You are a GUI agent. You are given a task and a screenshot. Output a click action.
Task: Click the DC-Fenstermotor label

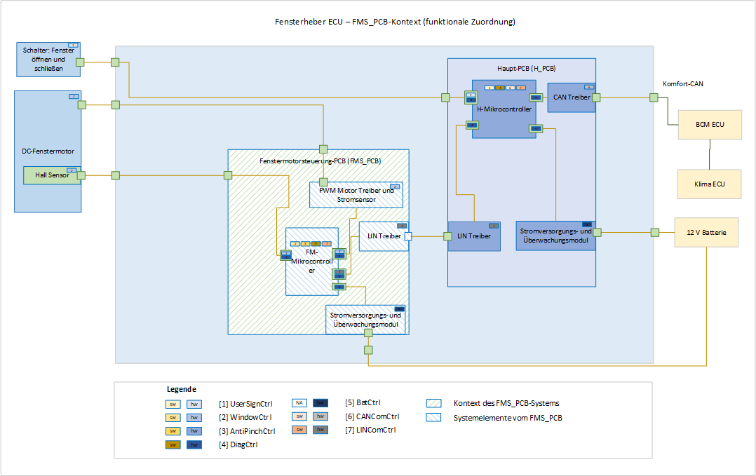click(x=48, y=151)
